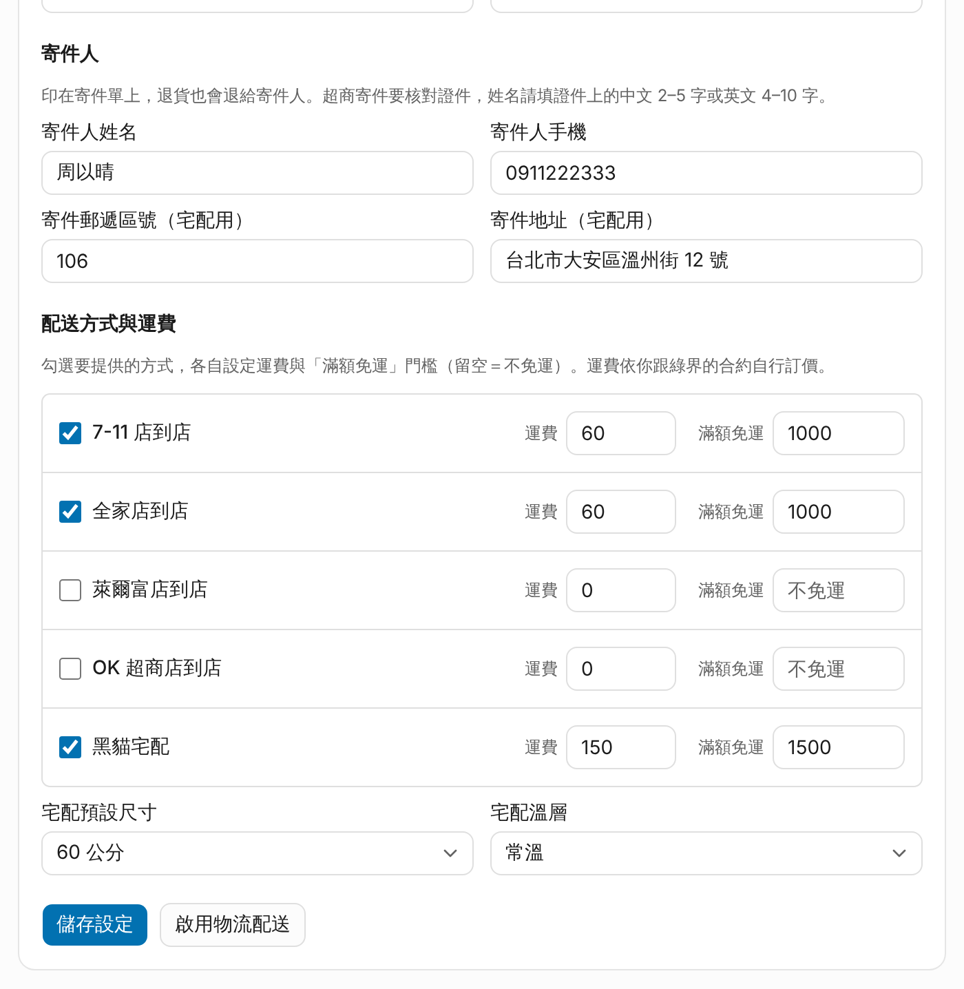This screenshot has height=989, width=964.
Task: Edit OK 超商店到店 滿額免運 field
Action: [839, 669]
